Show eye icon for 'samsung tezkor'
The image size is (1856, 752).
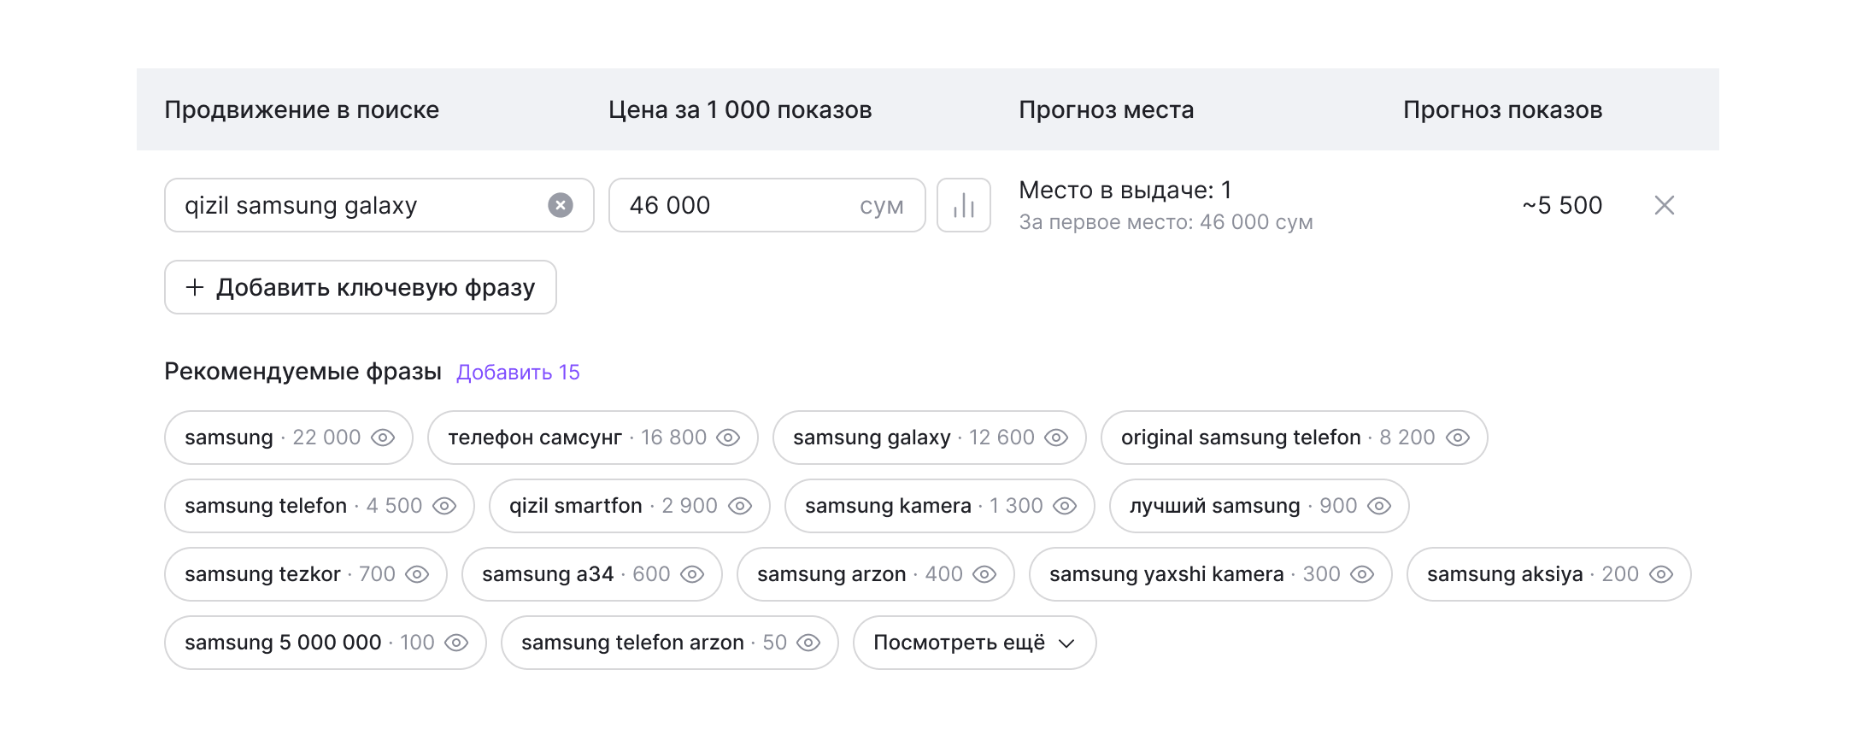click(417, 574)
